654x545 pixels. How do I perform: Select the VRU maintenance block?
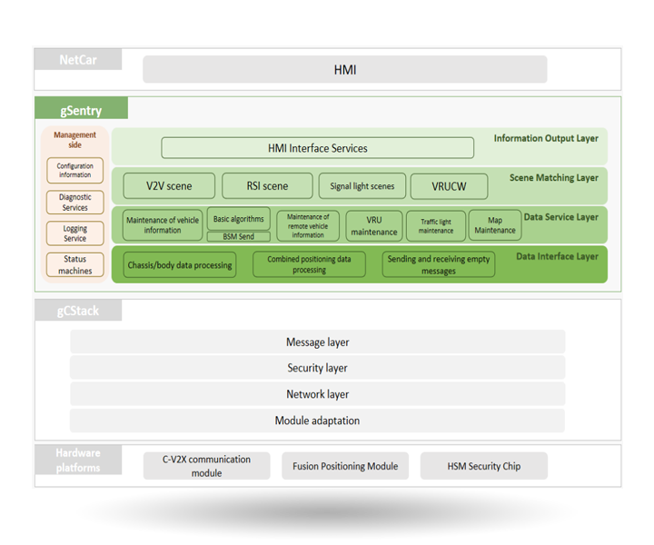coord(374,225)
